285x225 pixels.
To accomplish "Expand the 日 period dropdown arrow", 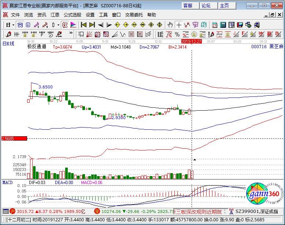I will coord(13,25).
